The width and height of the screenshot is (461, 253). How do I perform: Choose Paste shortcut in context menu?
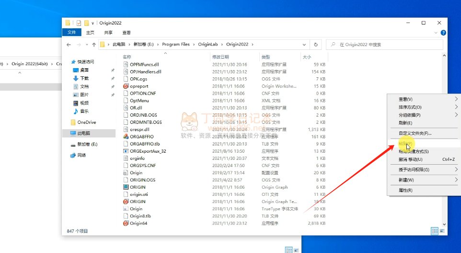pos(424,152)
